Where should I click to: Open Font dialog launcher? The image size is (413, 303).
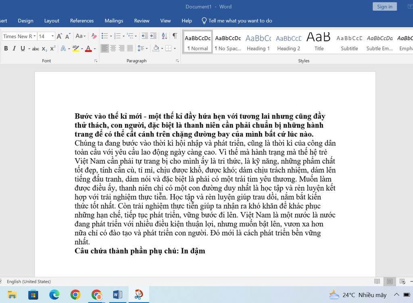(96, 61)
